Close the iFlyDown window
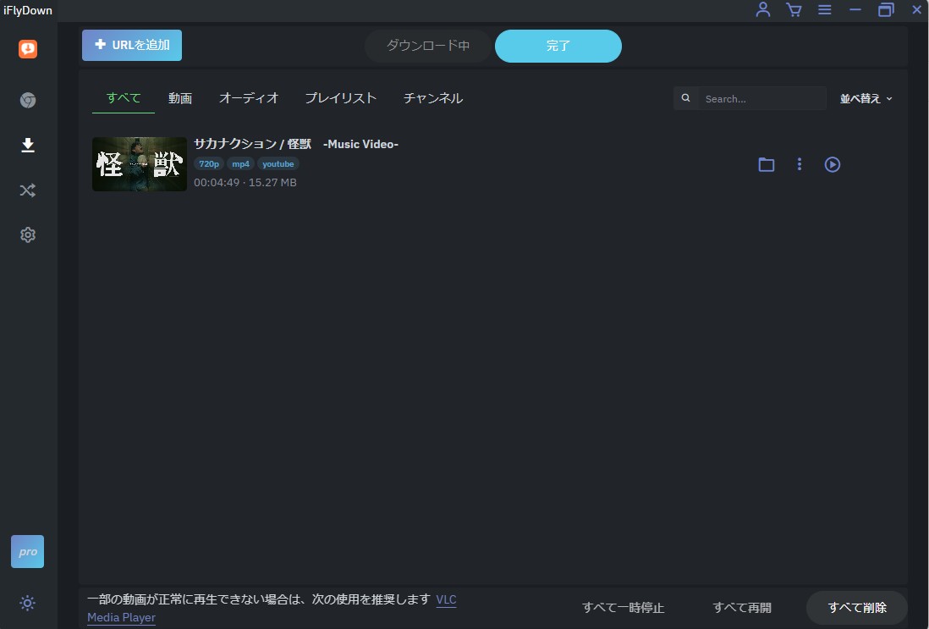929x629 pixels. tap(916, 9)
